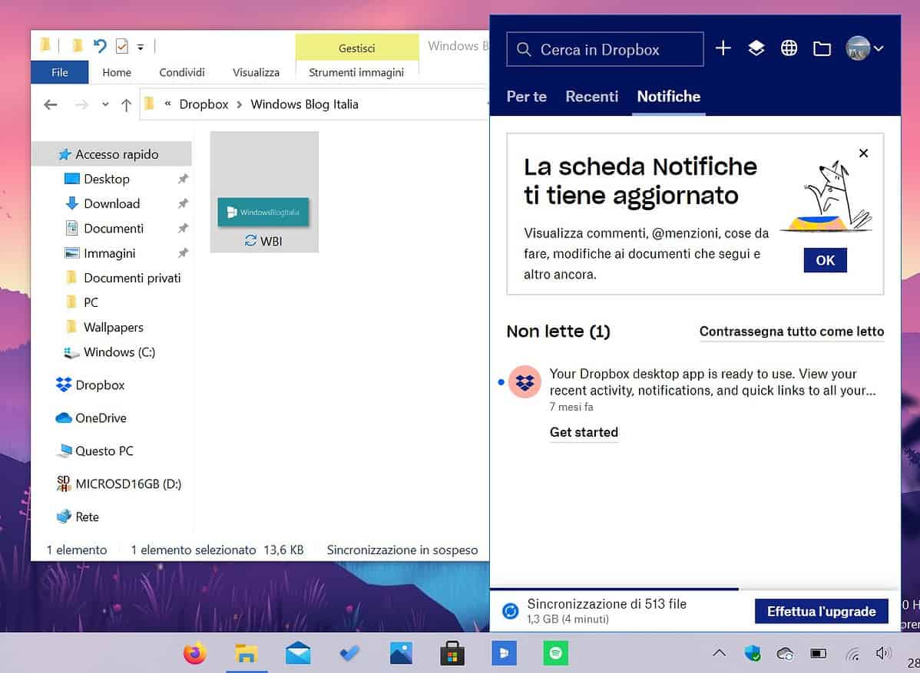Open the Dropbox plus (create new) icon
Viewport: 920px width, 673px height.
(723, 48)
